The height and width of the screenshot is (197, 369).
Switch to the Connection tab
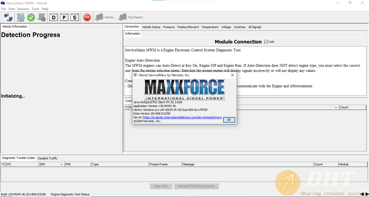coord(132,26)
